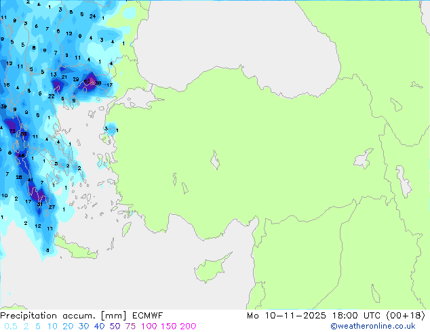
Task: Click map precipitation value 27
Action: [x=52, y=207]
